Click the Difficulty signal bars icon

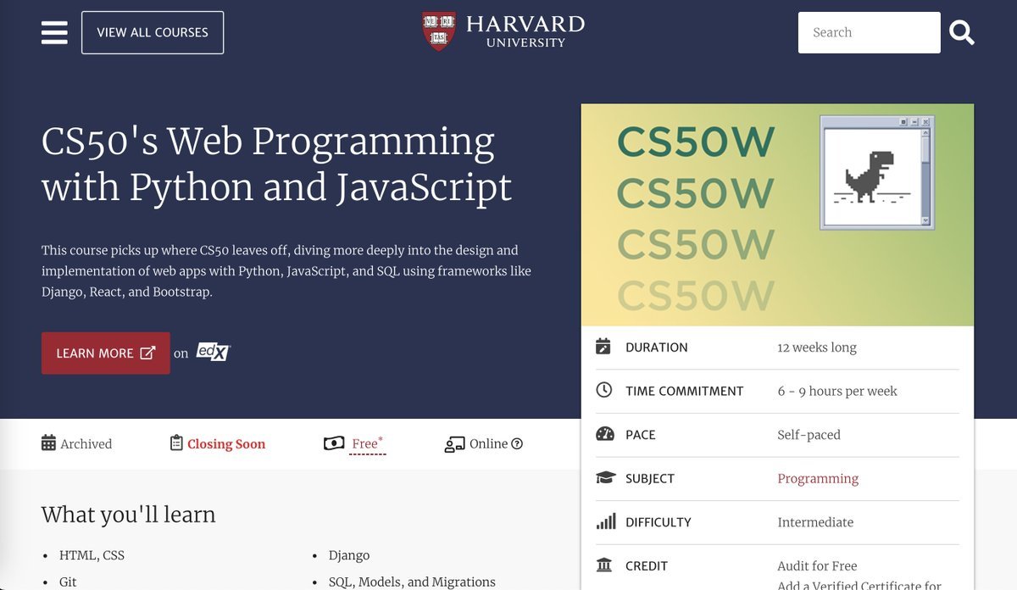point(606,521)
